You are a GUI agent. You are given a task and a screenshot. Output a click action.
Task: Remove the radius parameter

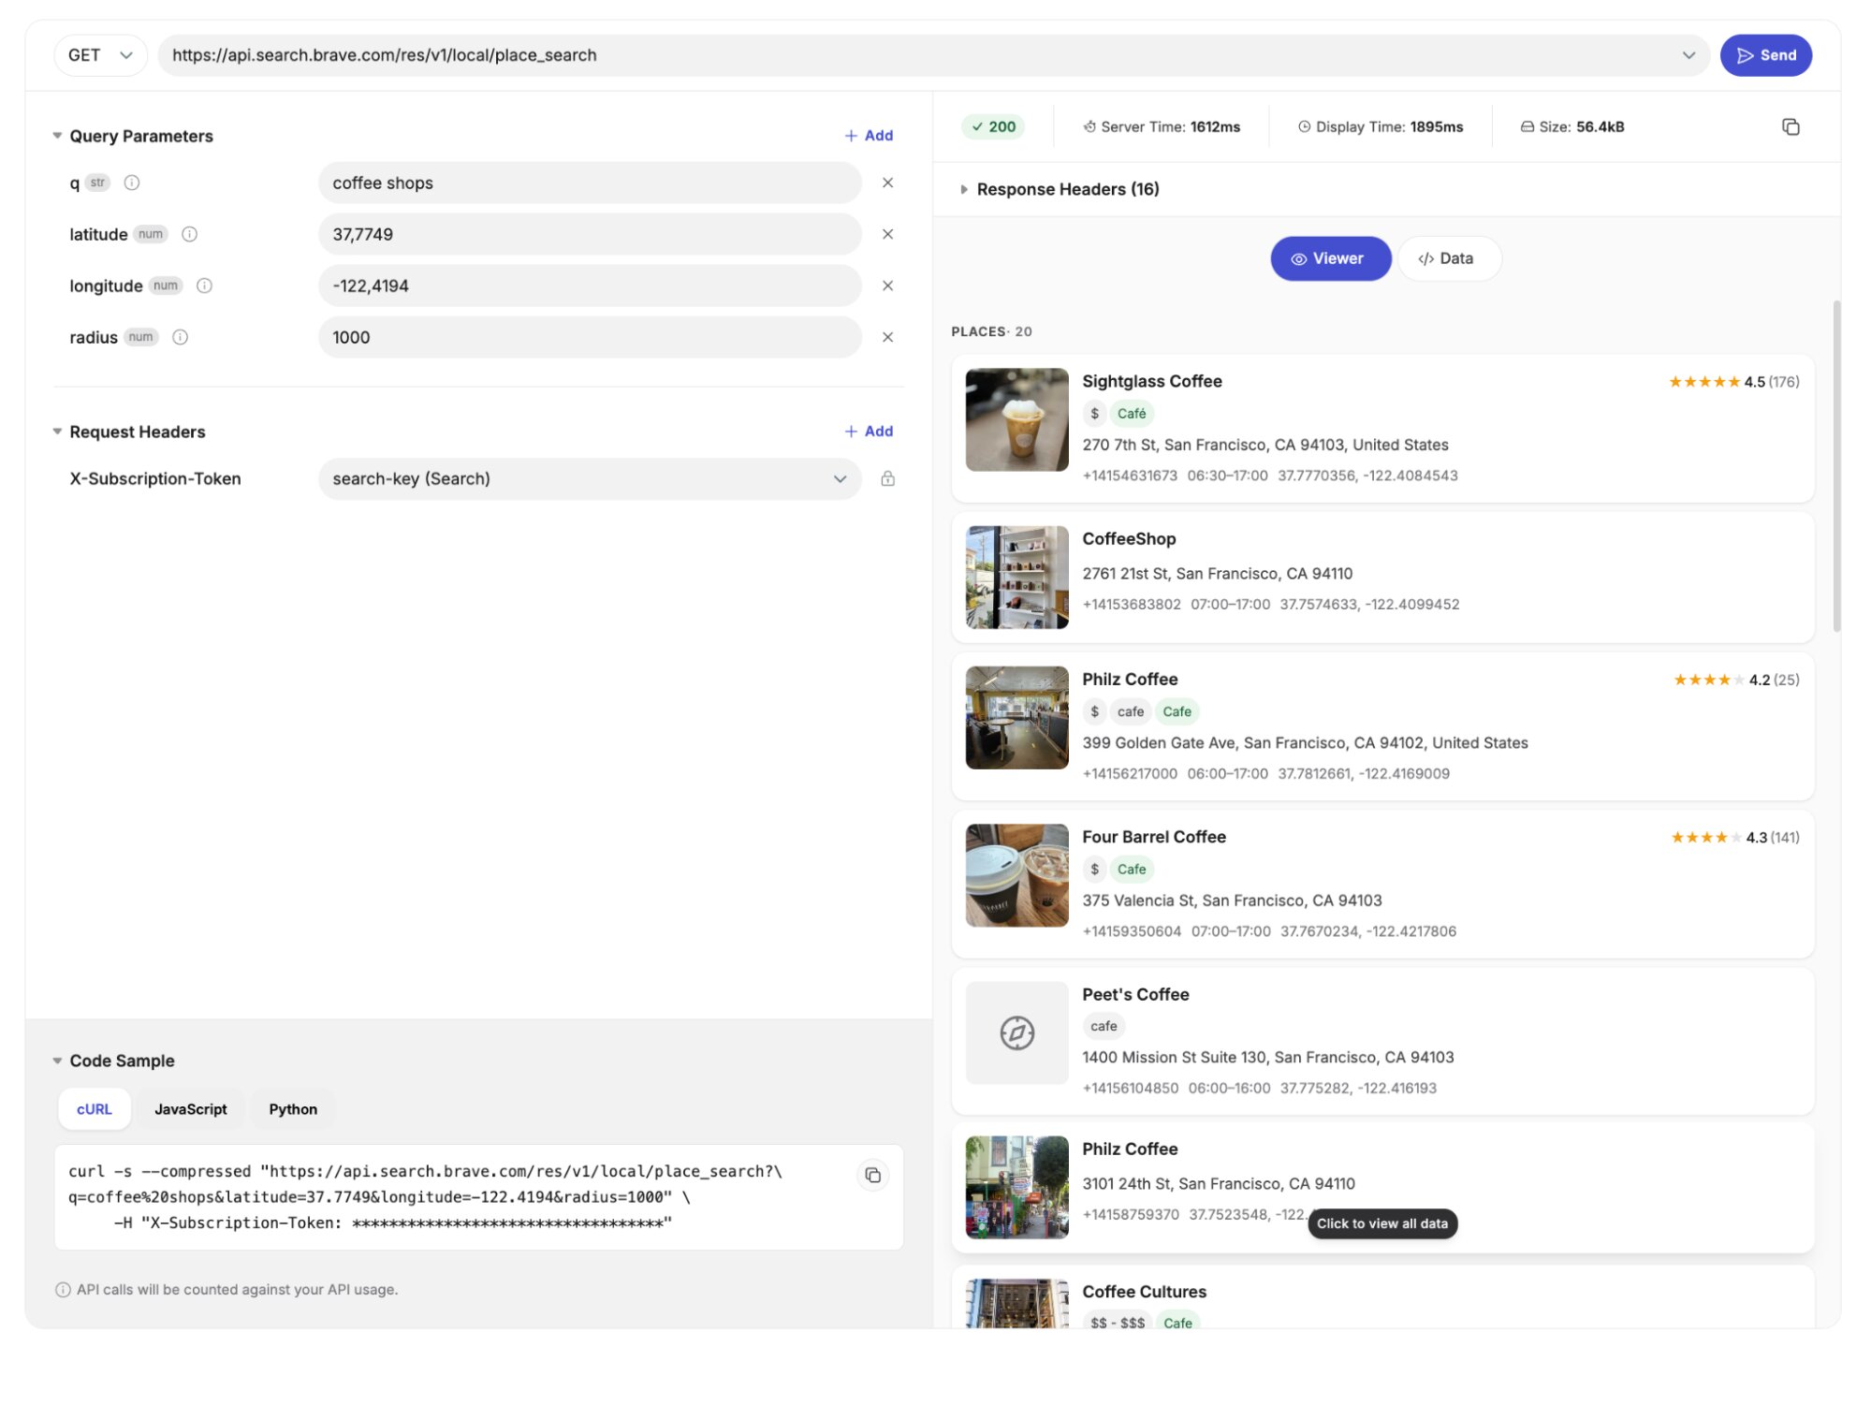tap(887, 337)
